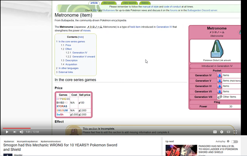The width and height of the screenshot is (247, 156).
Task: Click the Generation VII Items pocket icon
Action: [220, 91]
